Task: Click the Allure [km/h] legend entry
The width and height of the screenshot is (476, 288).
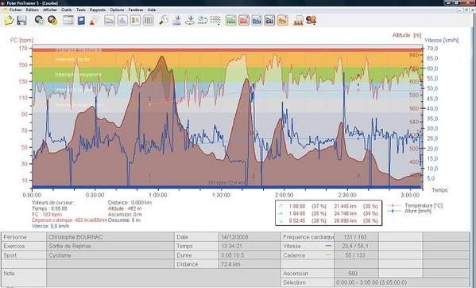Action: tap(410, 211)
